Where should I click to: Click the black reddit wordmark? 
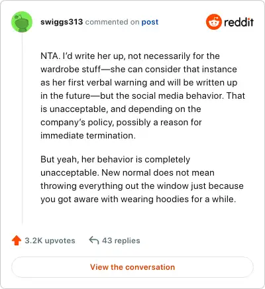238,22
